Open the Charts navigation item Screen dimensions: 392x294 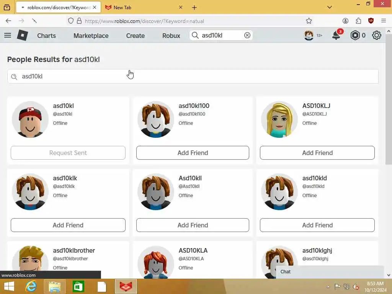(x=46, y=36)
